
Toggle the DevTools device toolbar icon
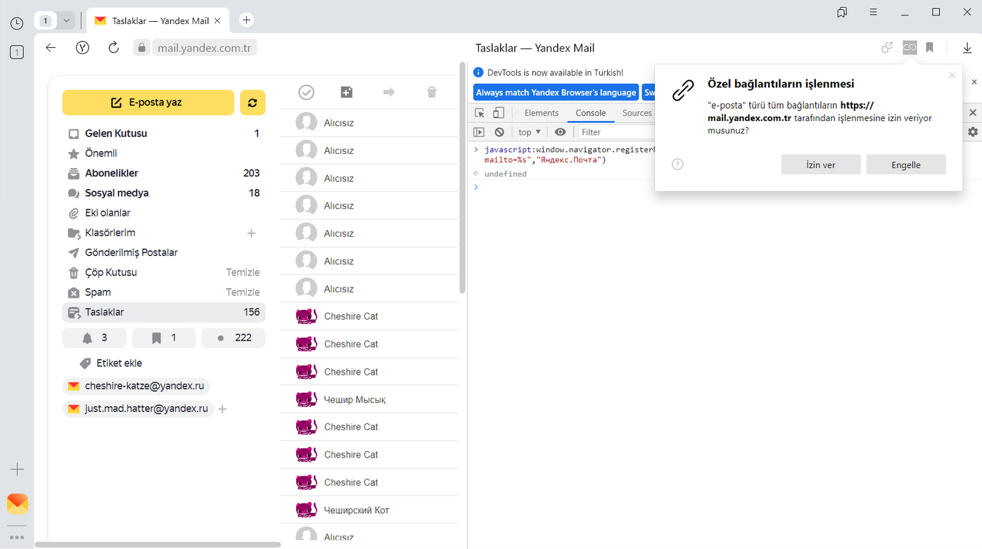(498, 113)
